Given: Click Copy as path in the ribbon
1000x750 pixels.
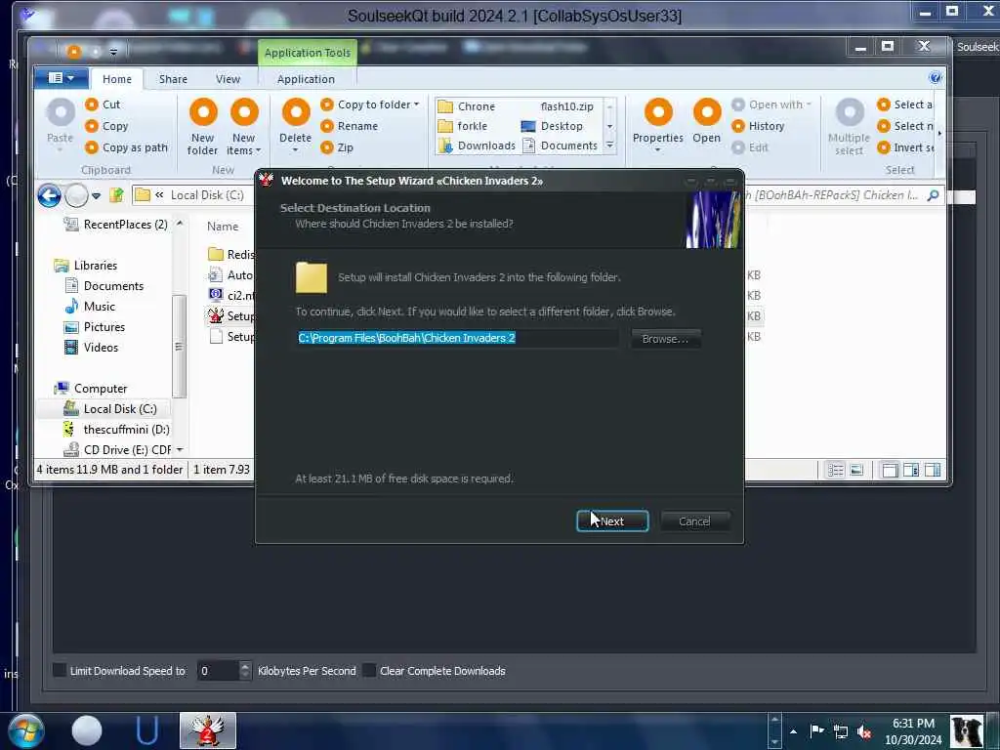Looking at the screenshot, I should coord(126,147).
